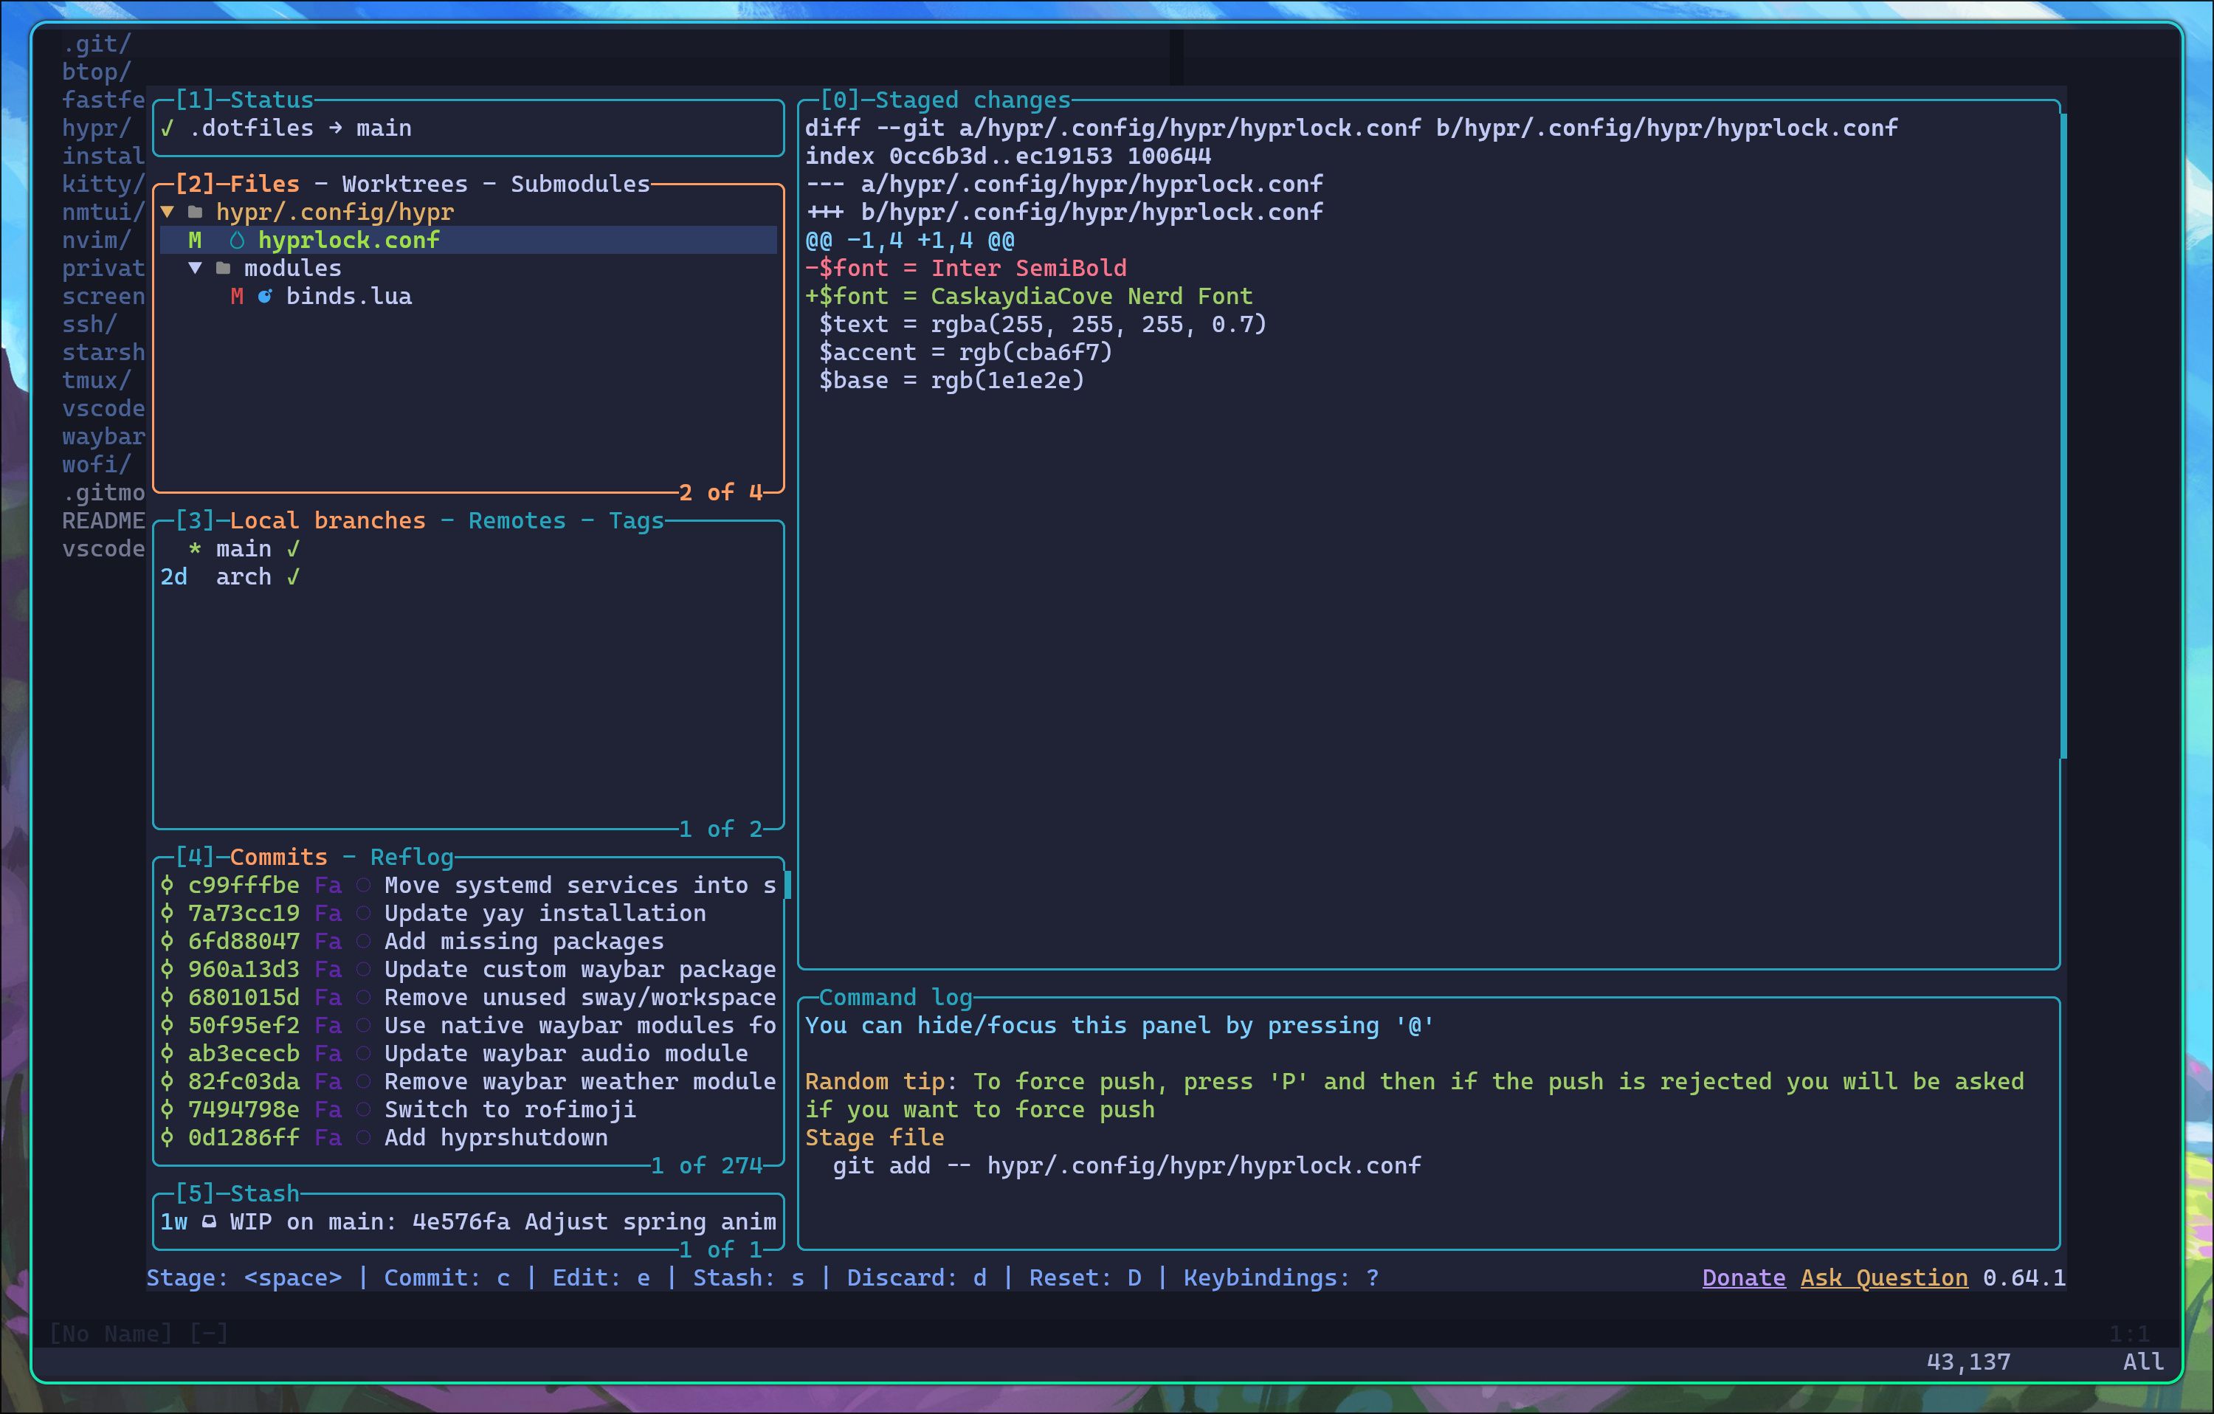Collapse the hypr/.config/hypr directory triangle
2214x1414 pixels.
168,213
